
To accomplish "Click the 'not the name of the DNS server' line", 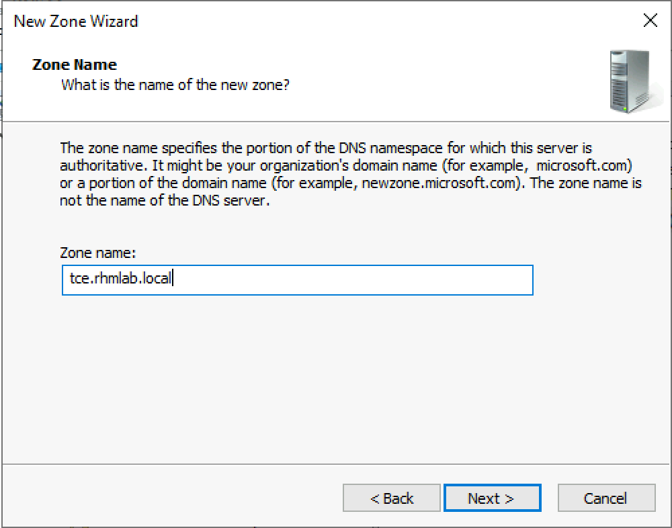I will (x=165, y=201).
